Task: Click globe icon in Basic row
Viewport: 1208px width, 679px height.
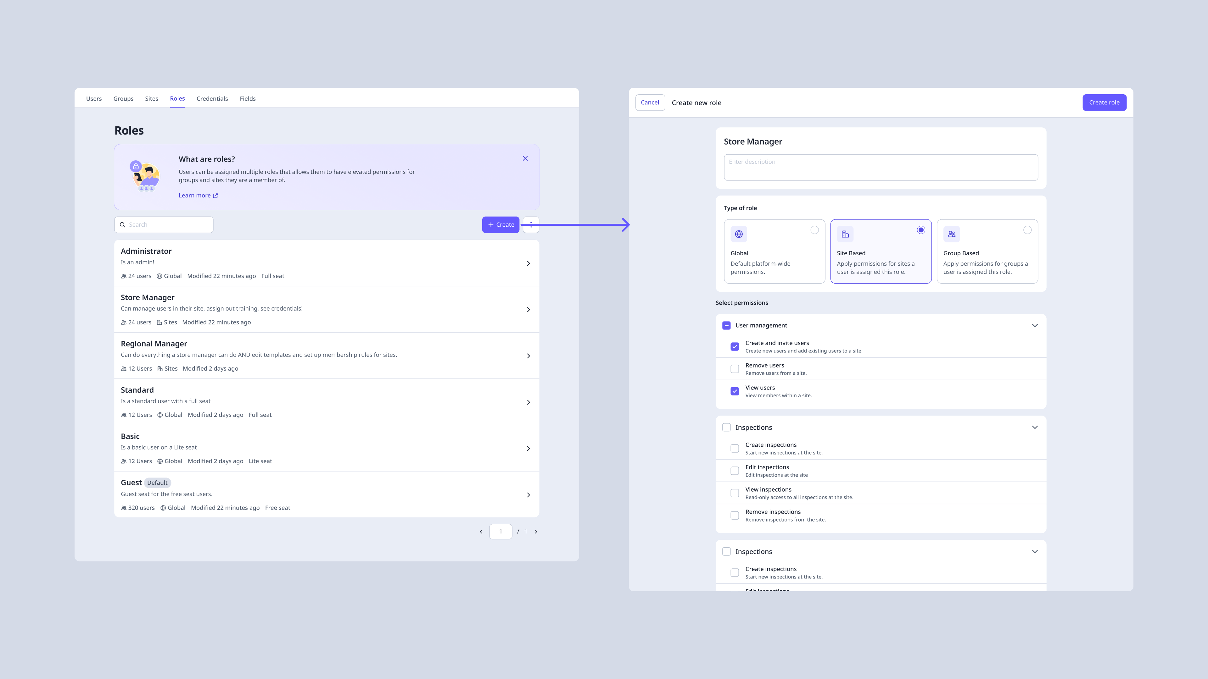Action: pyautogui.click(x=160, y=461)
